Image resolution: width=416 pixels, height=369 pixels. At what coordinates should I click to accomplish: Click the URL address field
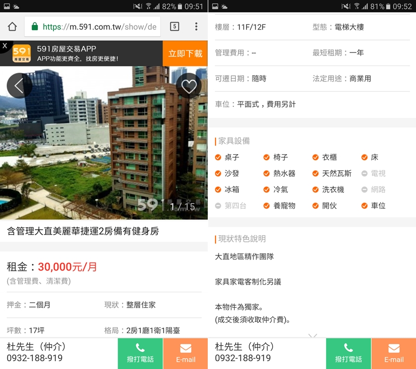(99, 27)
